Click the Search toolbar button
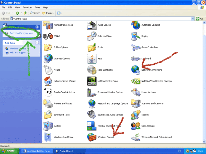The width and height of the screenshot is (206, 154). click(35, 13)
